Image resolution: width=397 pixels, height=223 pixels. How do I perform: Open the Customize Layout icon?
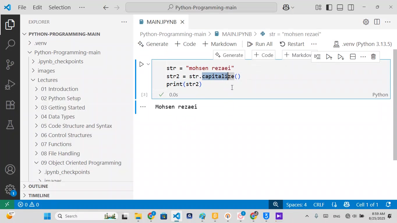[x=318, y=8]
